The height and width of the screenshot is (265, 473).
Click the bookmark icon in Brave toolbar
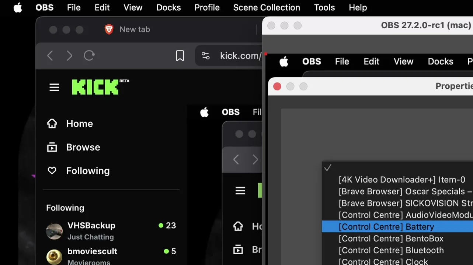coord(180,56)
